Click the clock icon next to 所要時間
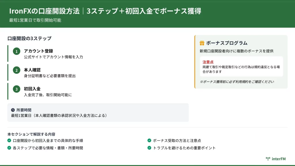Viewport: 295px width, 166px height. point(13,110)
